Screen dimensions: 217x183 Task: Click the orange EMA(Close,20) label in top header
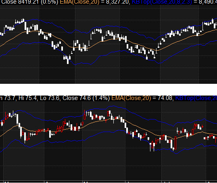coord(79,2)
